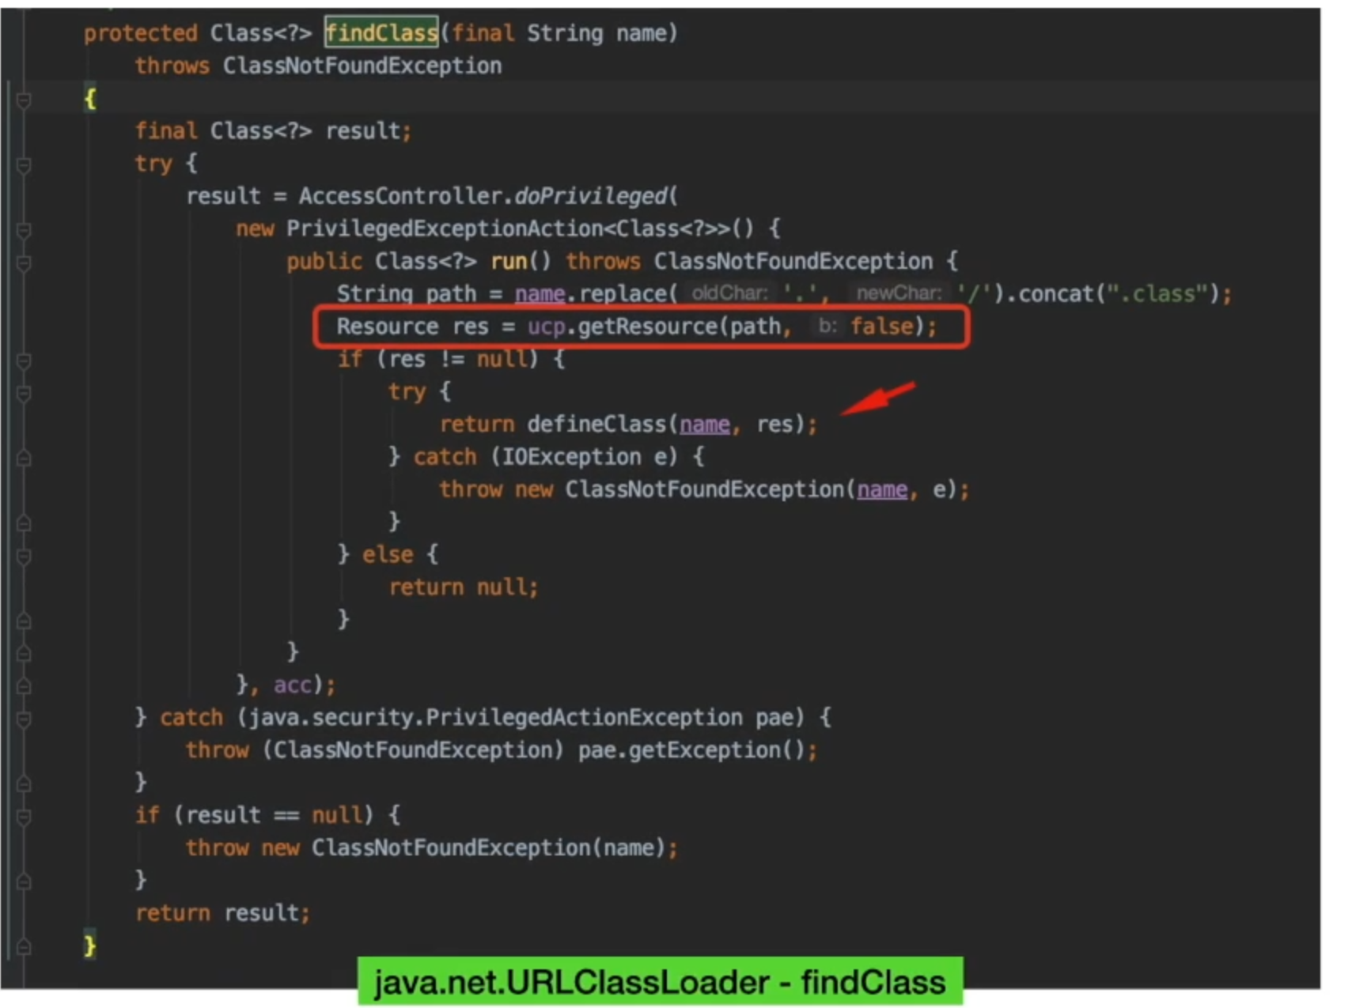Fold the outer 'try {' block after result declaration

24,164
